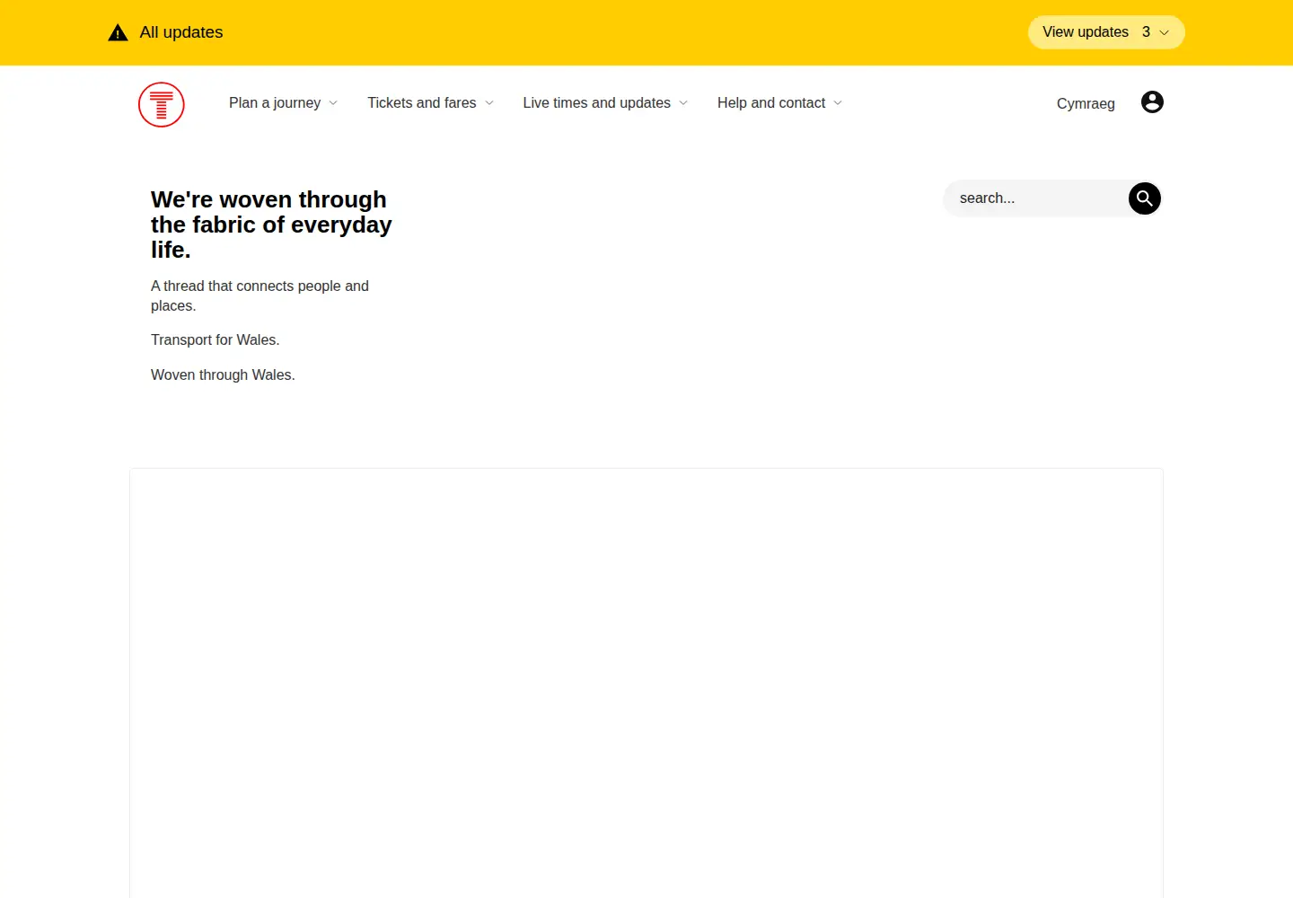Click the warning triangle alert icon
Screen dimensions: 1293x898
pos(118,33)
